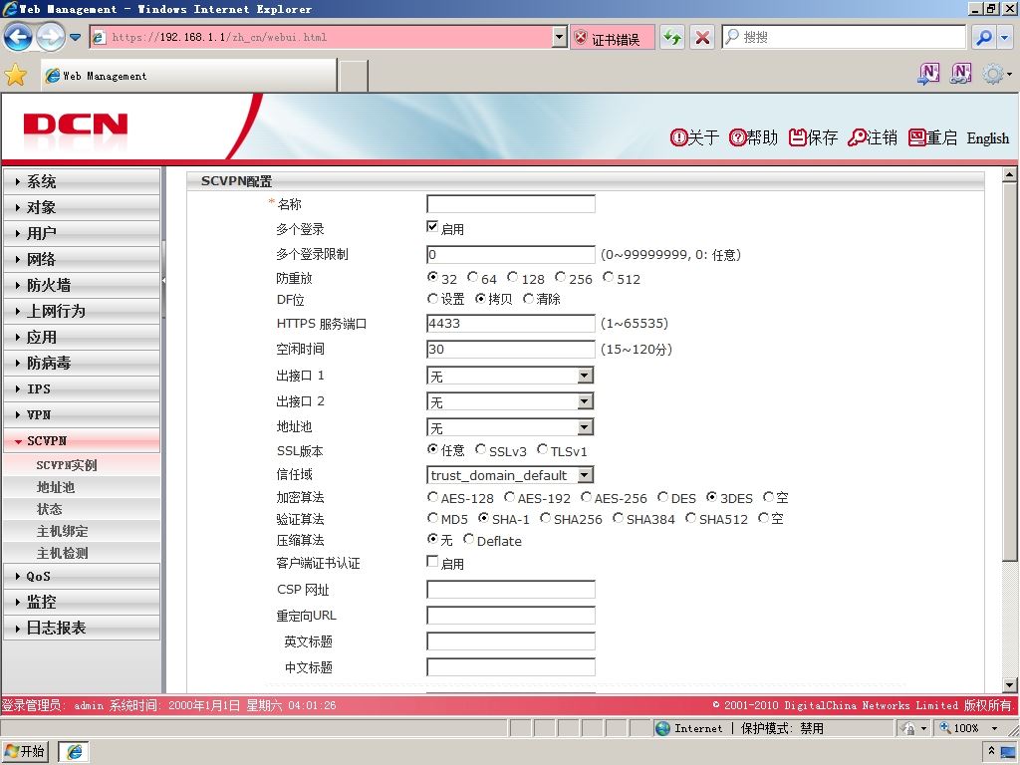This screenshot has height=765, width=1020.
Task: Click the Logout (注销) key icon
Action: tap(857, 137)
